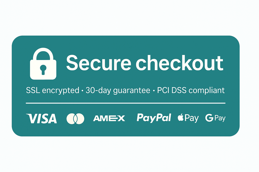This screenshot has height=172, width=259.
Task: Select the PayPal payment logo
Action: (154, 118)
